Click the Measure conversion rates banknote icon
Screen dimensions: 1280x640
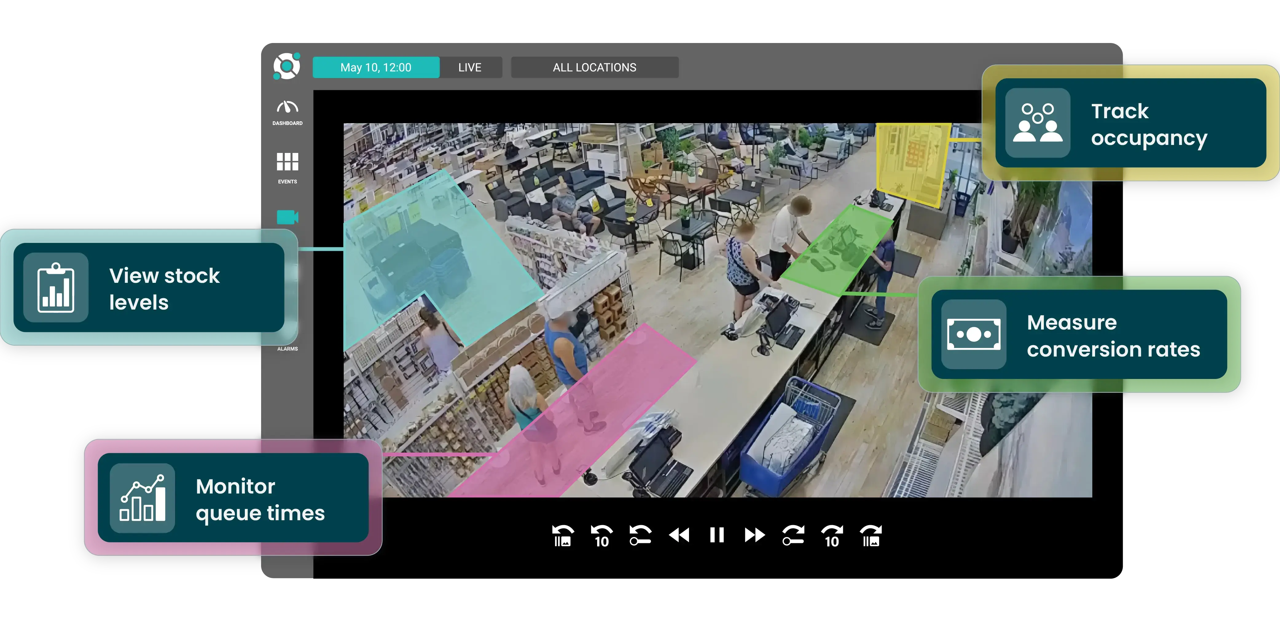pos(974,335)
